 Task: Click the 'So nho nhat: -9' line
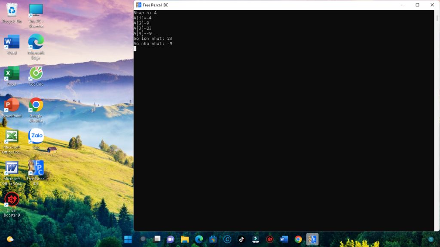(x=153, y=43)
